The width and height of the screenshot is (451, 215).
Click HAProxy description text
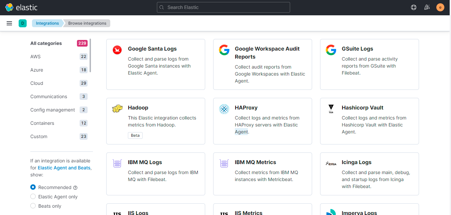point(267,125)
